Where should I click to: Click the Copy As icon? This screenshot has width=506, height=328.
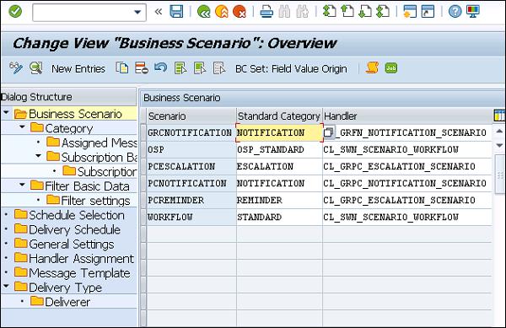(x=122, y=68)
